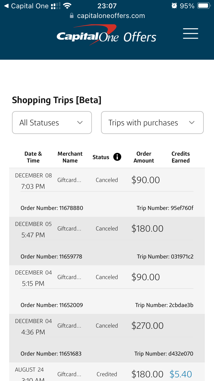This screenshot has width=214, height=381.
Task: Expand the Trips with purchases dropdown
Action: (x=152, y=123)
